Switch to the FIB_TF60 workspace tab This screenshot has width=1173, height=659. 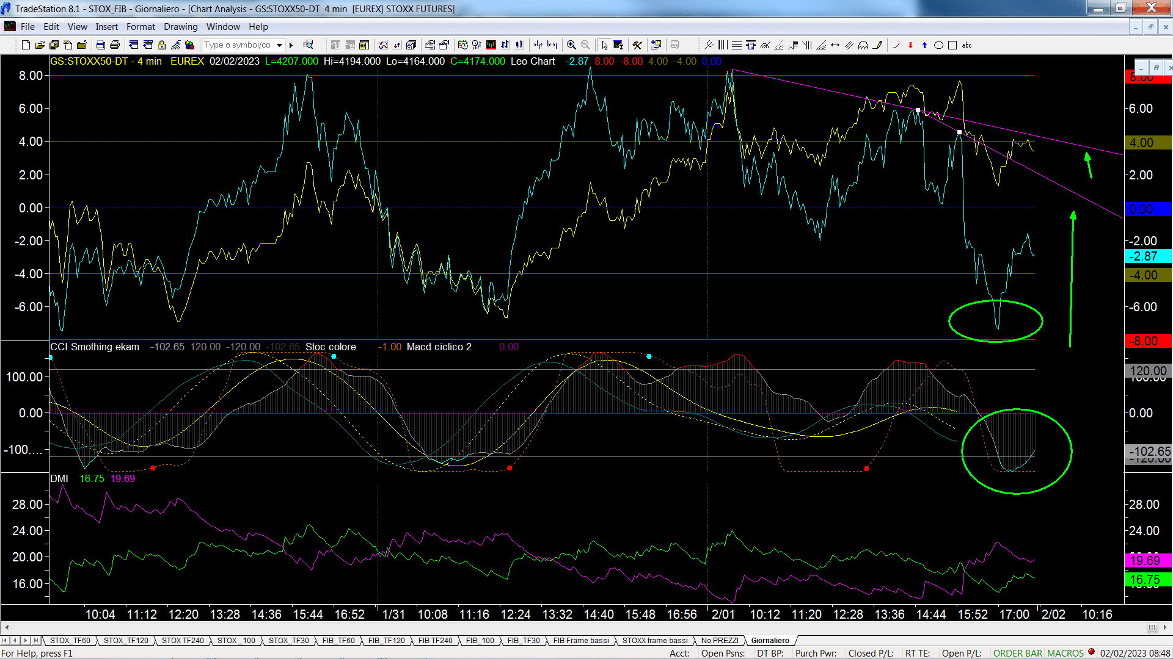(x=338, y=640)
